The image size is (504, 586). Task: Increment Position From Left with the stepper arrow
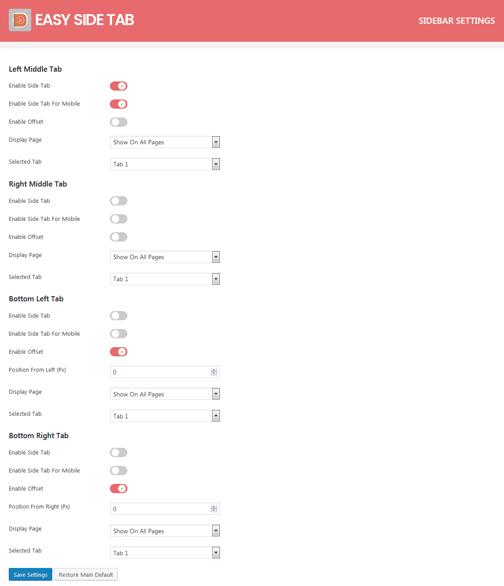coord(214,370)
